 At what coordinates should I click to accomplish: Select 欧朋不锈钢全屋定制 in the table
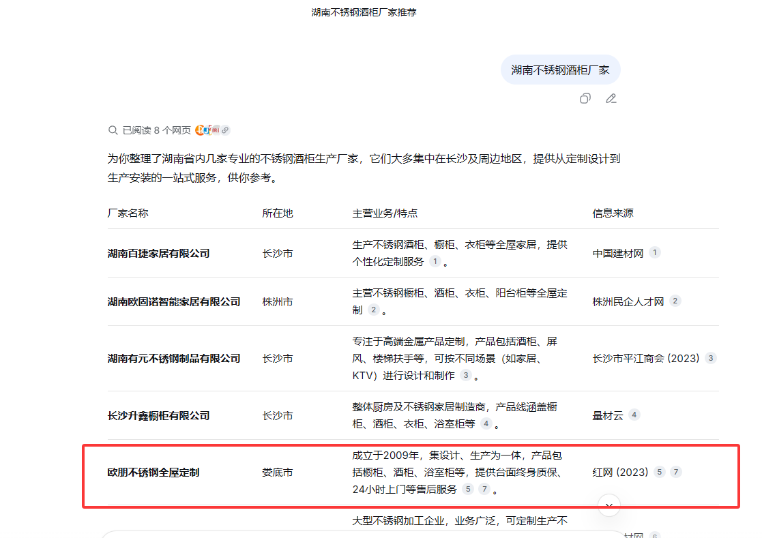point(153,473)
